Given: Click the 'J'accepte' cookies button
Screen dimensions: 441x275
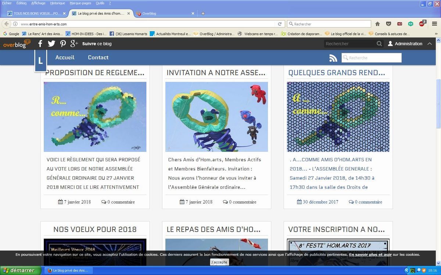Looking at the screenshot, I should (x=219, y=262).
